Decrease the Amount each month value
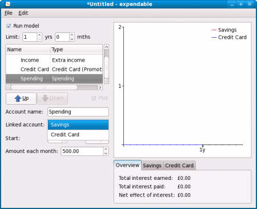Screen dimensions: 257x209 [106, 153]
